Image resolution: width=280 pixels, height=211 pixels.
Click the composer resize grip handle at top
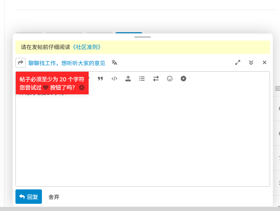coord(143,37)
